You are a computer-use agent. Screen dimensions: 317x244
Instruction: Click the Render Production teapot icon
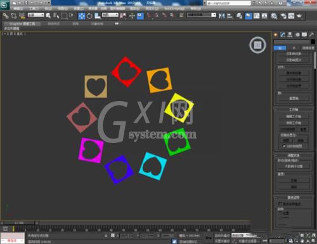point(299,16)
